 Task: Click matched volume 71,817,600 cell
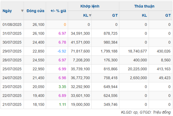[x=80, y=51]
